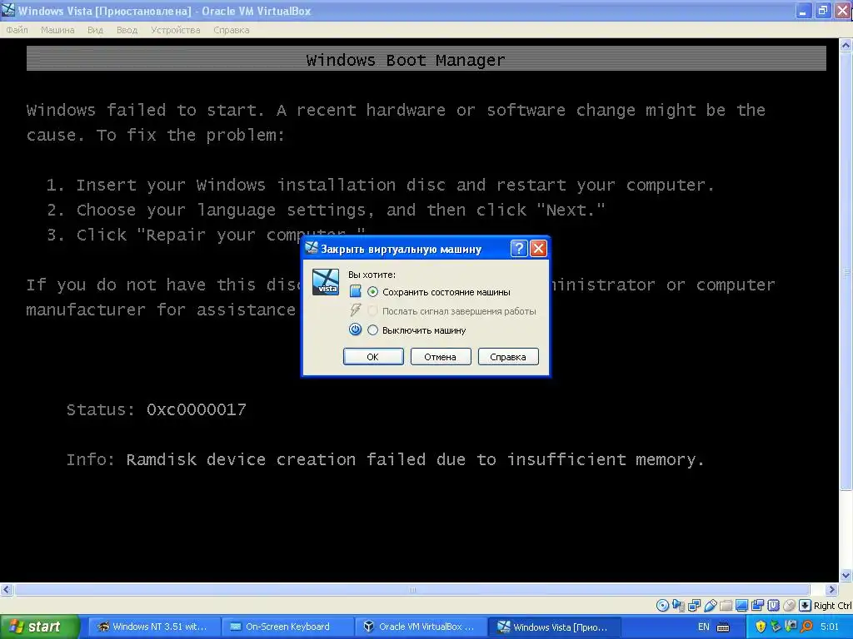Viewport: 853px width, 639px height.
Task: Open the Машина menu
Action: 57,30
